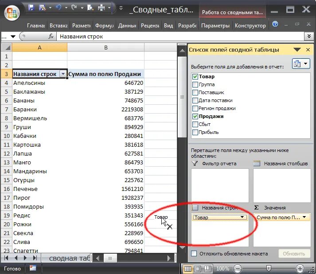Select the cell containing Апельсины
The image size is (316, 274).
click(40, 83)
